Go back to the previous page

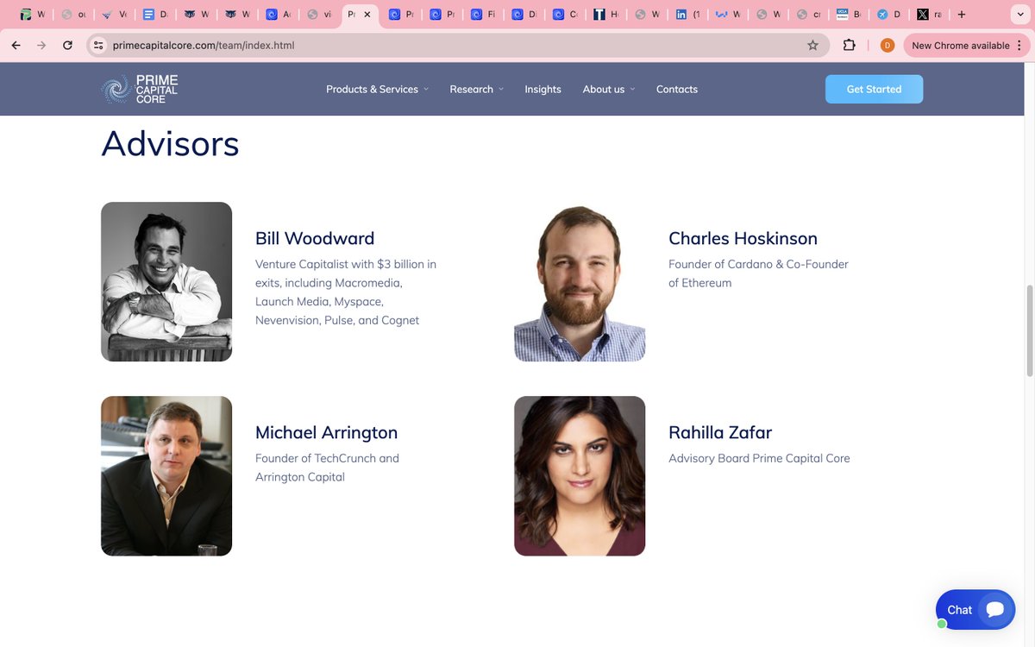tap(16, 45)
